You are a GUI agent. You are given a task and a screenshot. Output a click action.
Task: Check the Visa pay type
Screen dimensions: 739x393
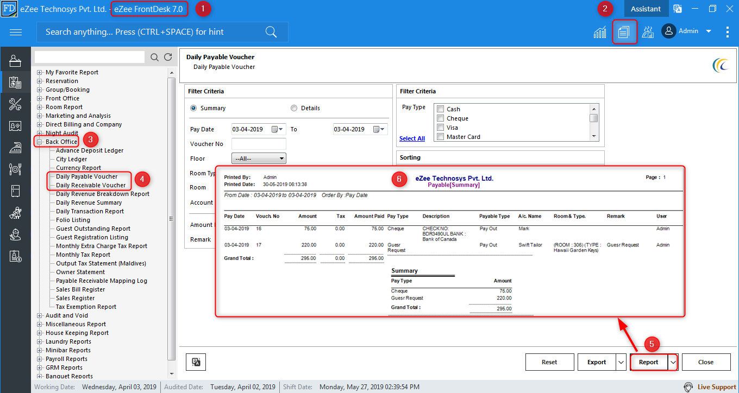coord(440,128)
